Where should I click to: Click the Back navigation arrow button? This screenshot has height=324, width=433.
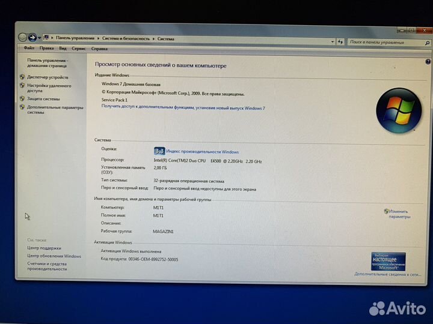(22, 37)
